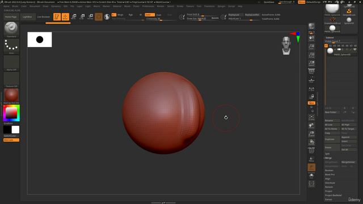
Task: Click the Frame mesh icon
Action: [x=311, y=117]
